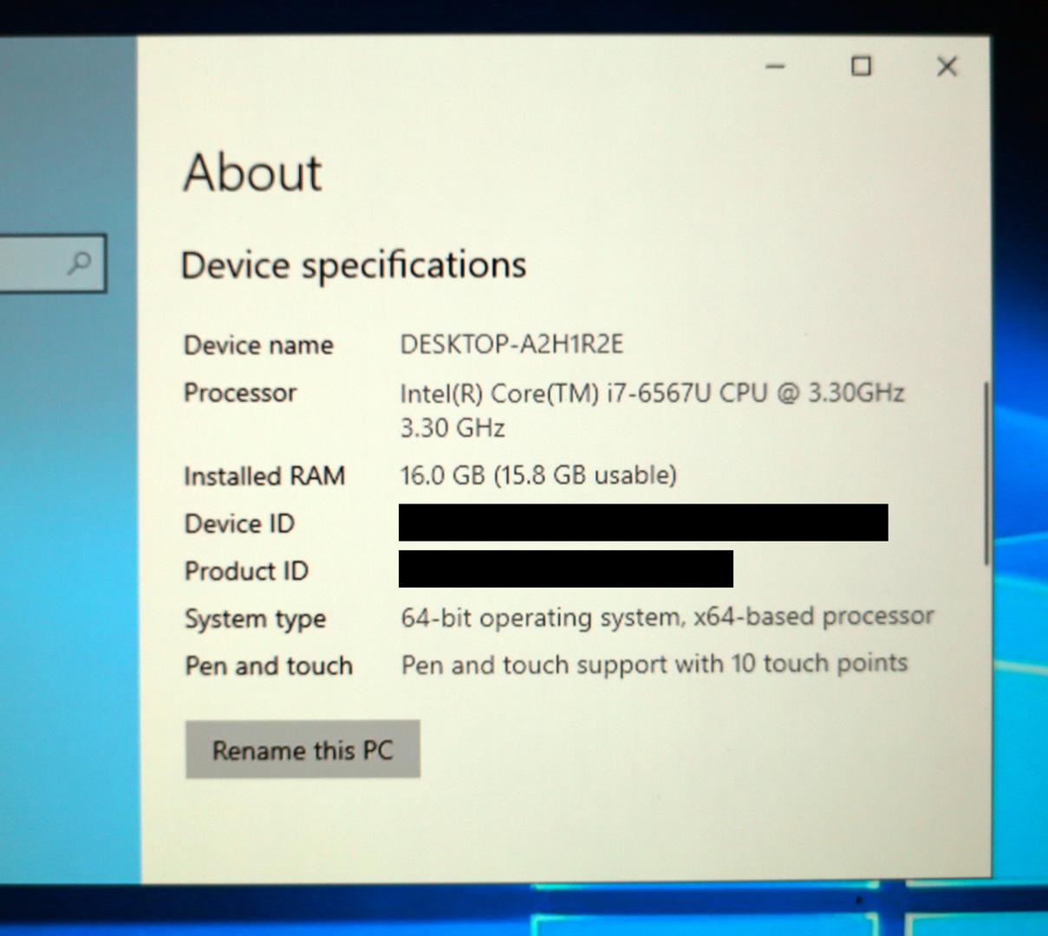Click the About page title
The height and width of the screenshot is (936, 1048).
point(252,172)
